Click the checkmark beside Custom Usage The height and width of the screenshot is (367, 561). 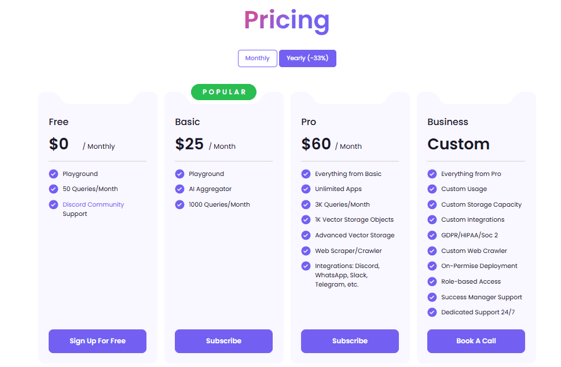click(432, 189)
